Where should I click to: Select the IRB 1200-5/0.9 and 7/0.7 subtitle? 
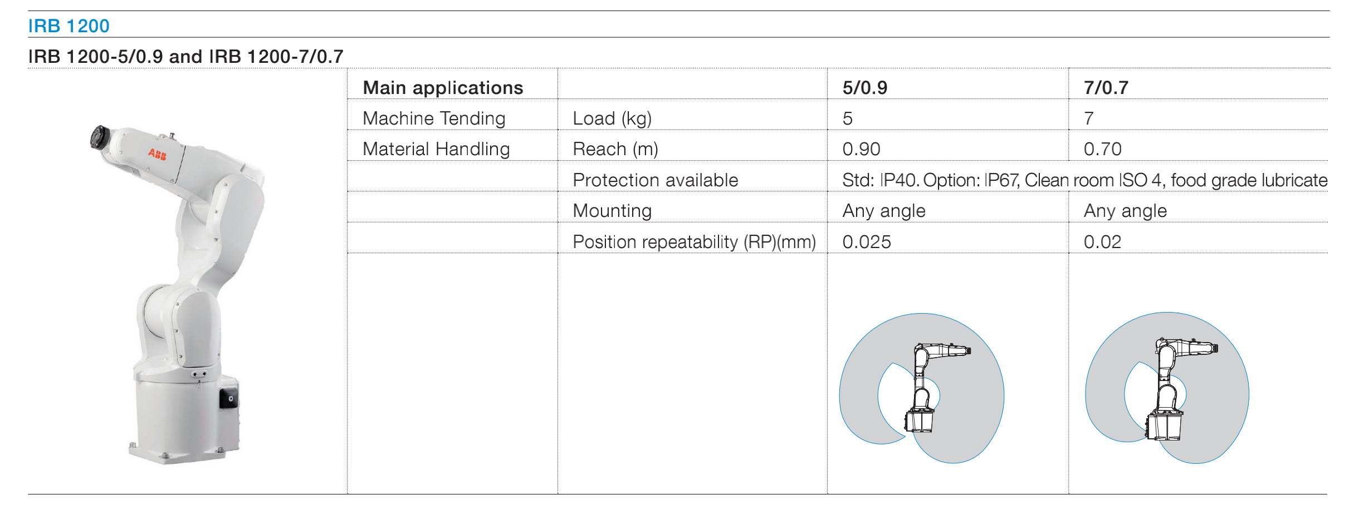pos(185,57)
